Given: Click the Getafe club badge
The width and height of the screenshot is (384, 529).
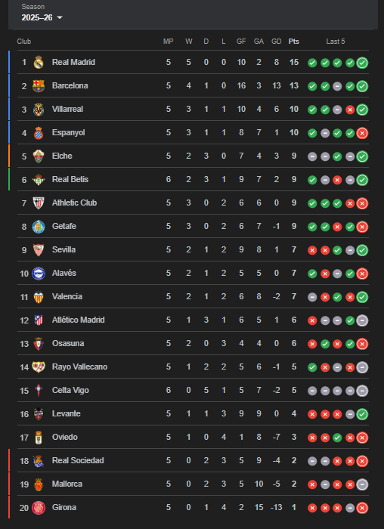Looking at the screenshot, I should coord(39,227).
